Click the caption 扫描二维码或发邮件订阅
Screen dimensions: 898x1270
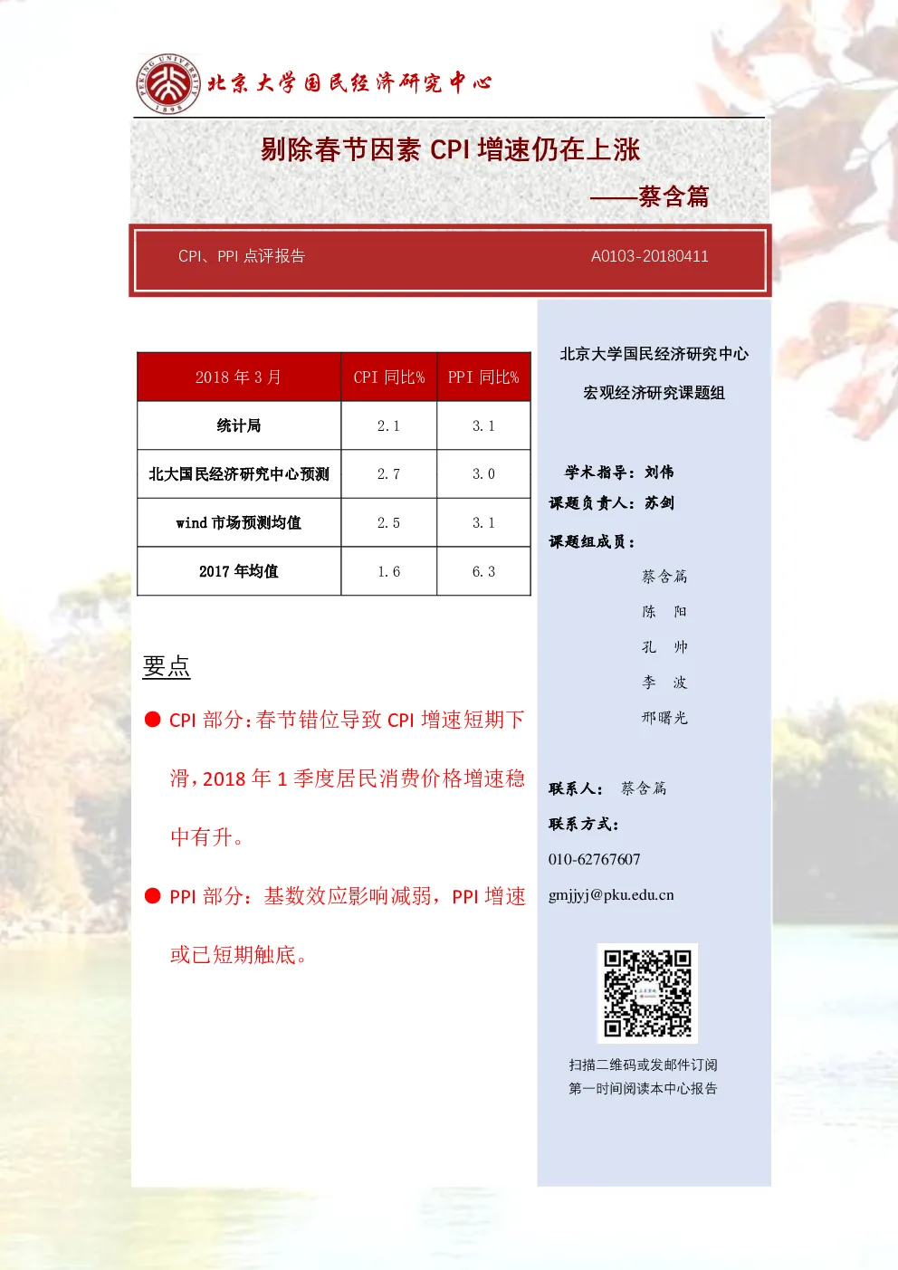643,1065
